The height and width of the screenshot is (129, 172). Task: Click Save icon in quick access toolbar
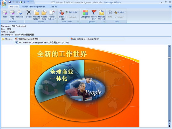click(10, 2)
